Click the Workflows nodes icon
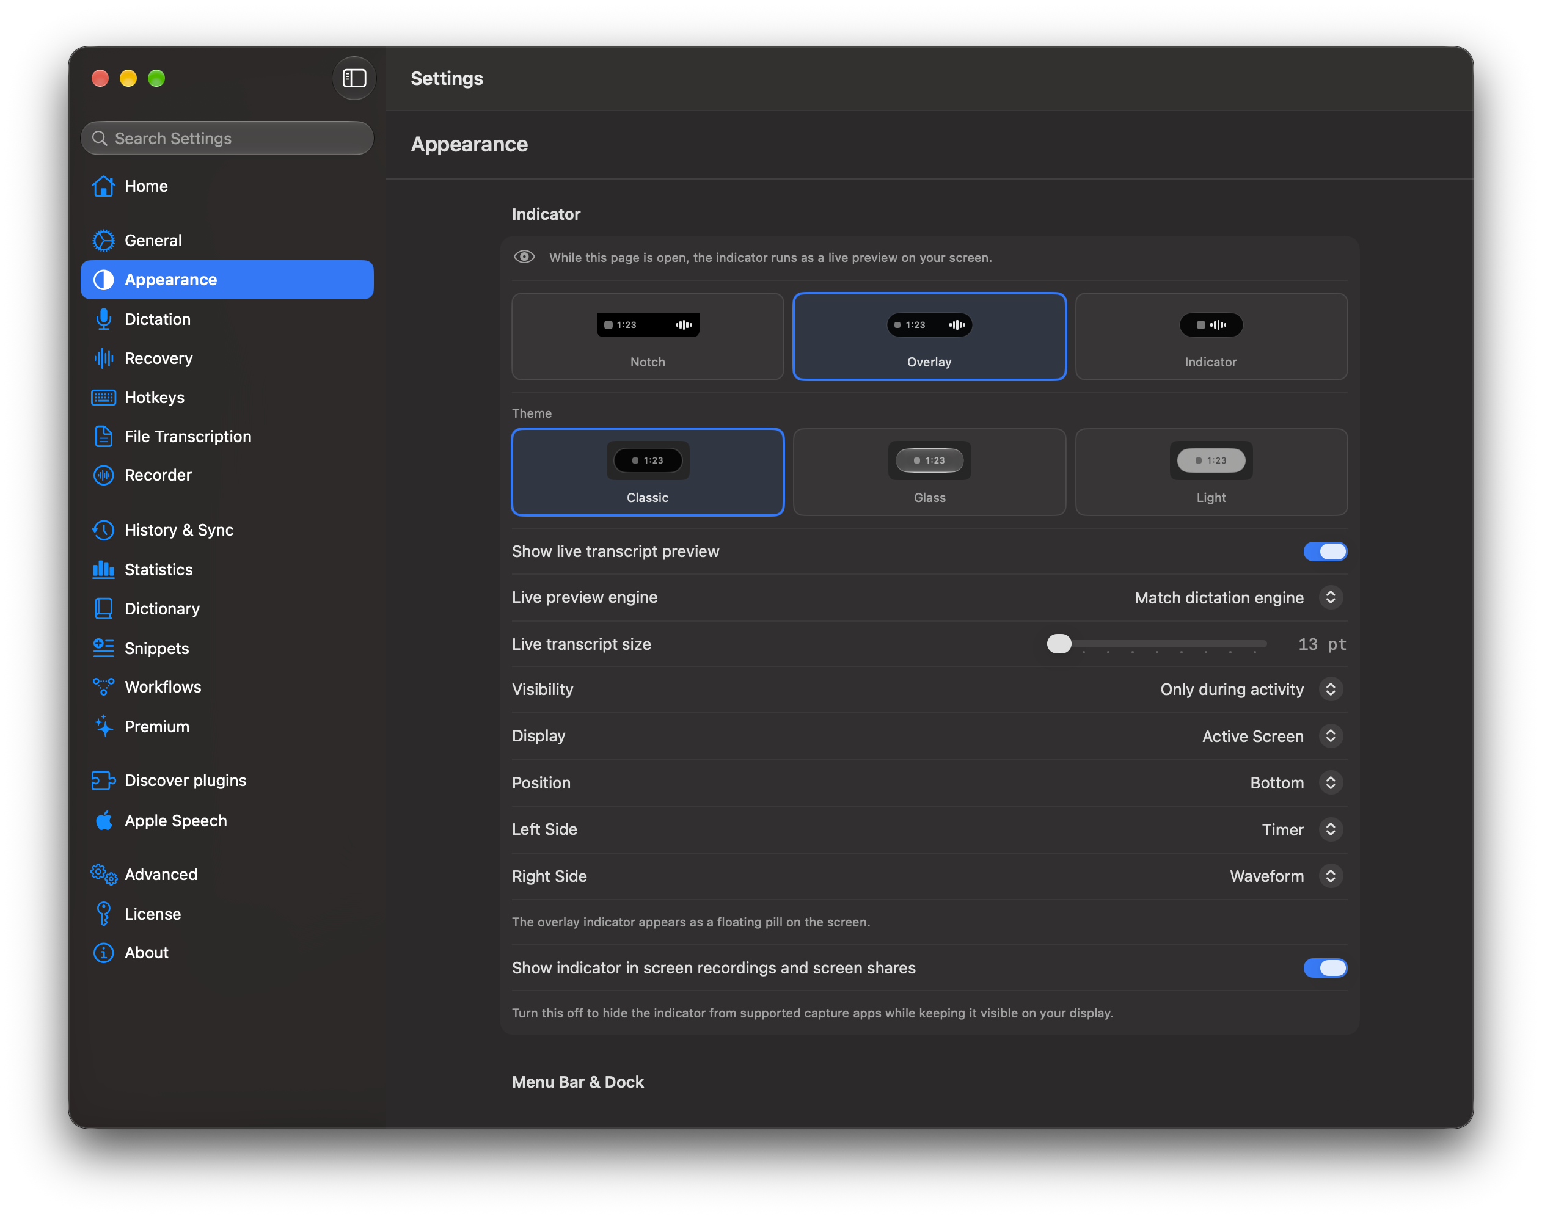 pyautogui.click(x=103, y=686)
